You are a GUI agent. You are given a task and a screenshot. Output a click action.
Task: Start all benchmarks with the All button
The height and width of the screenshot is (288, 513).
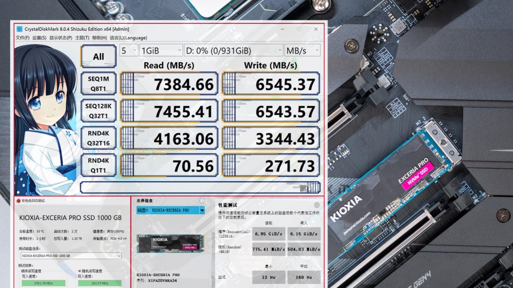tap(98, 56)
